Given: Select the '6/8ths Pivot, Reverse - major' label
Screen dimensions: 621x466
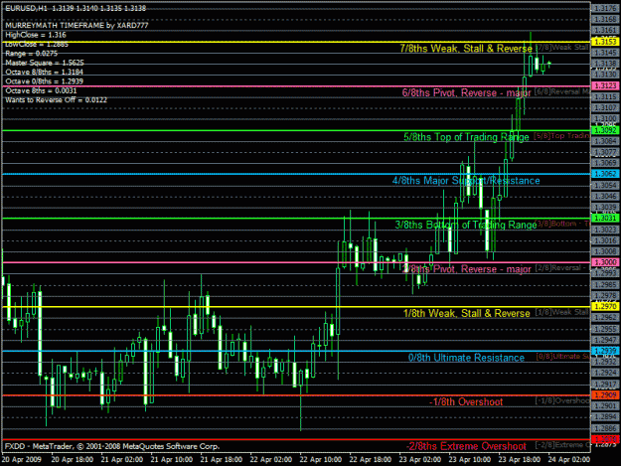Looking at the screenshot, I should 467,92.
